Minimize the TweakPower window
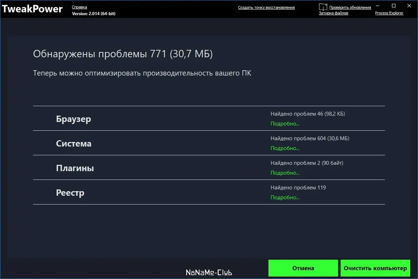Image resolution: width=418 pixels, height=279 pixels. pos(377,5)
